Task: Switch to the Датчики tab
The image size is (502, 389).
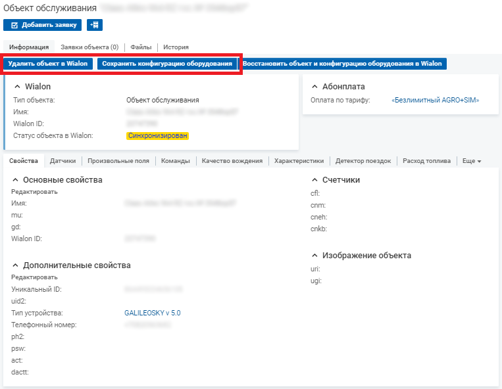Action: pos(63,161)
